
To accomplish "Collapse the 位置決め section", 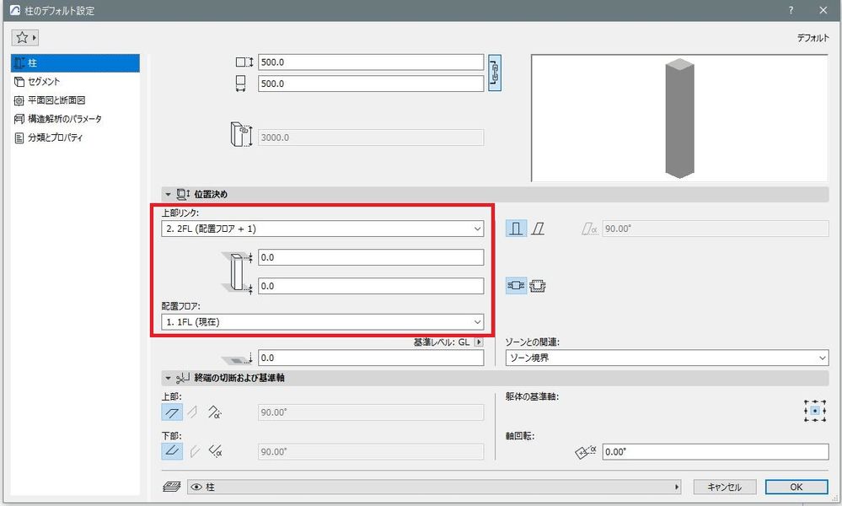I will (x=168, y=195).
